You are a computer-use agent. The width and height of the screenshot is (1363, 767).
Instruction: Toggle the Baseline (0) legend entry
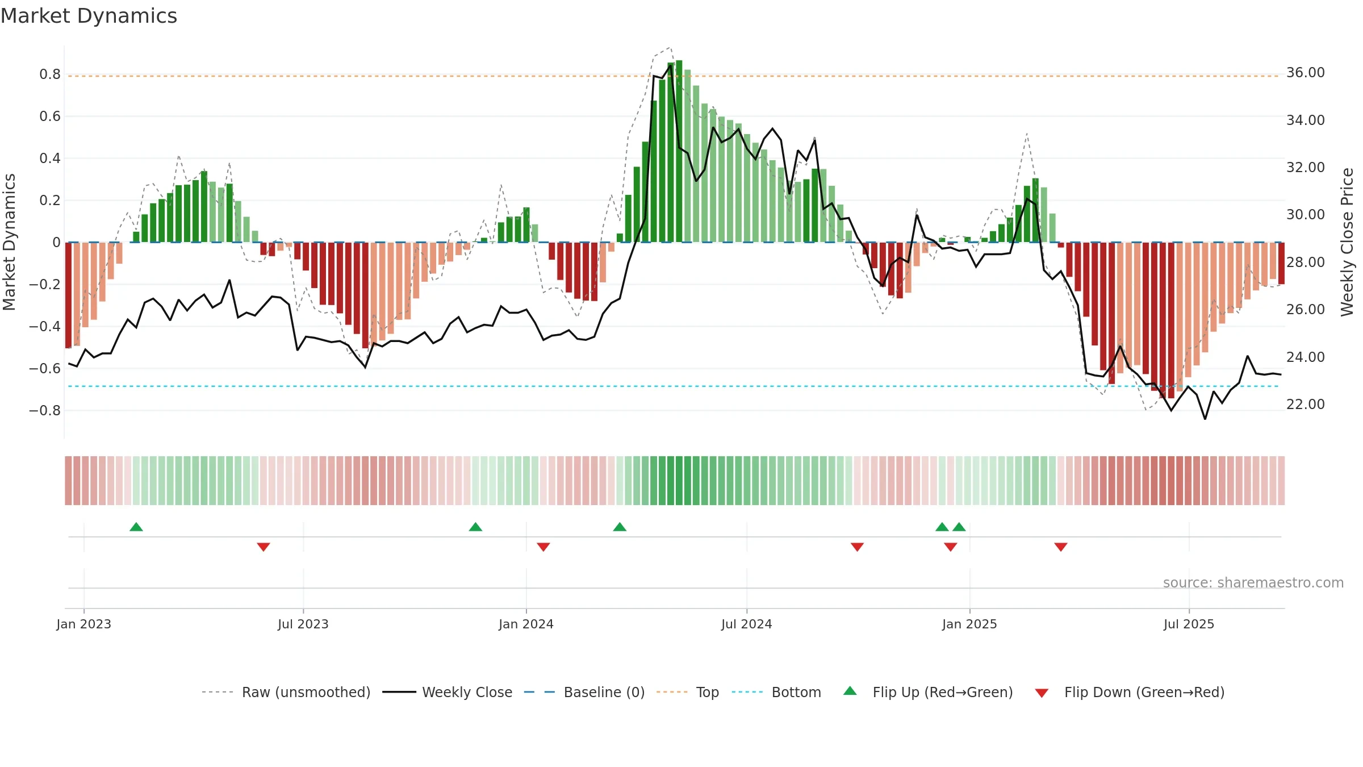tap(584, 692)
